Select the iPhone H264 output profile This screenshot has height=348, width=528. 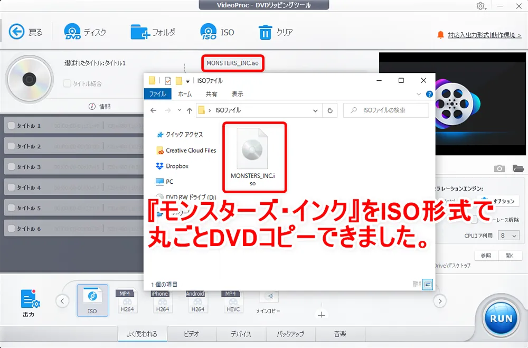[x=163, y=301]
